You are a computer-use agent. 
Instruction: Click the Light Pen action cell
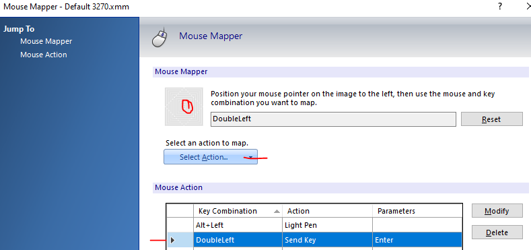click(x=328, y=225)
